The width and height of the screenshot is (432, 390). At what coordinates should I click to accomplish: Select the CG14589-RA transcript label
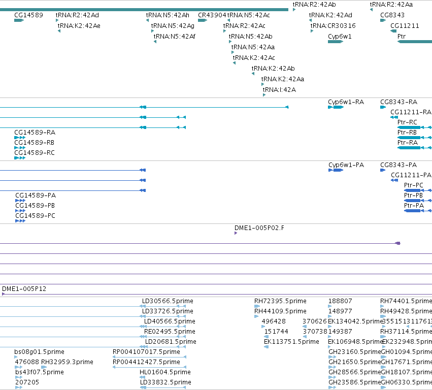tap(35, 133)
